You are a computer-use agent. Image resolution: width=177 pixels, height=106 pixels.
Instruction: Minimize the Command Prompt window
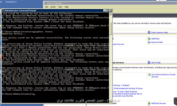(x=104, y=10)
